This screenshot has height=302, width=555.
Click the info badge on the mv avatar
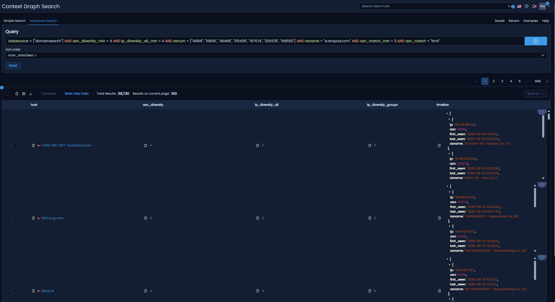click(547, 3)
